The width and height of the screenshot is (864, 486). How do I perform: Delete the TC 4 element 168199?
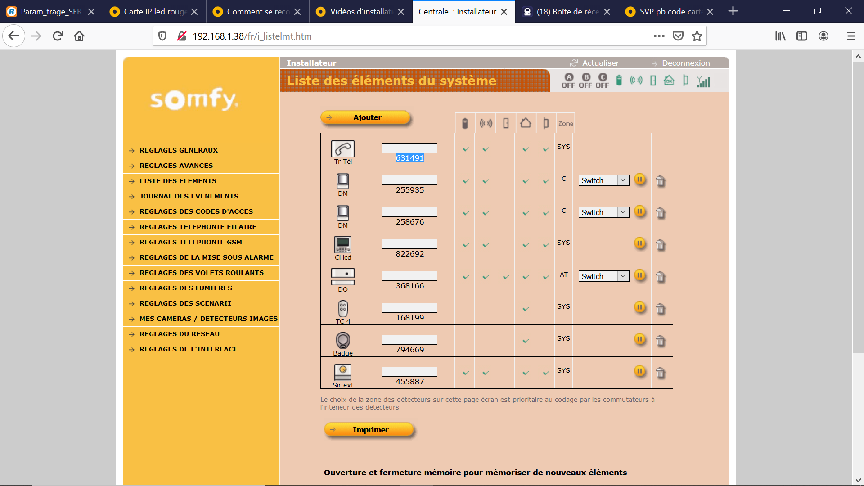tap(660, 309)
